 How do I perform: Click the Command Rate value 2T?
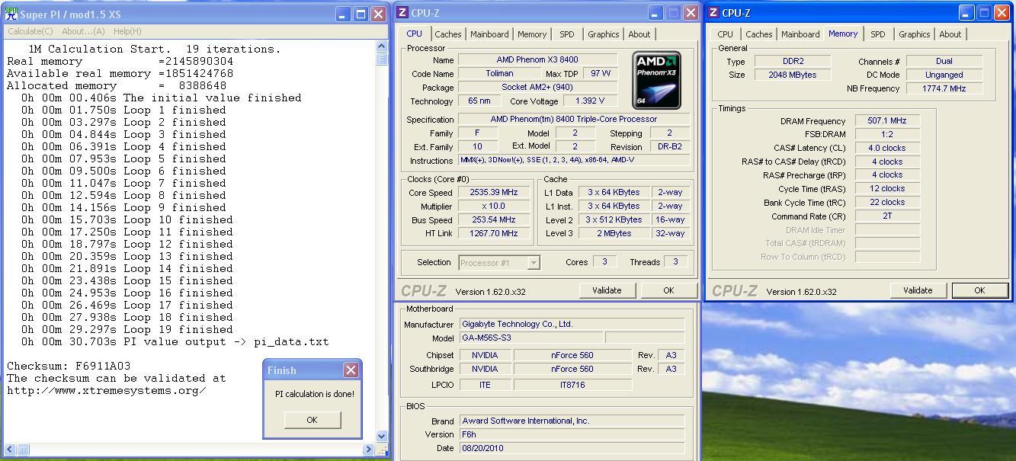(x=887, y=216)
